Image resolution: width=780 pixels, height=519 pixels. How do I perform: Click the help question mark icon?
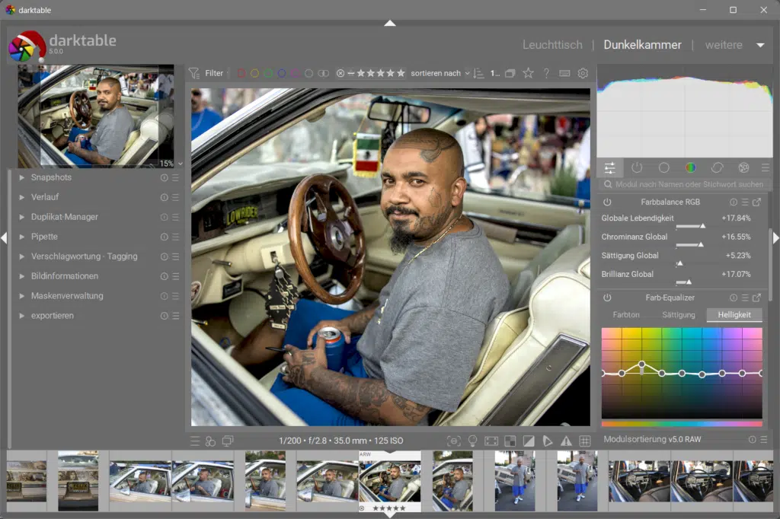546,73
